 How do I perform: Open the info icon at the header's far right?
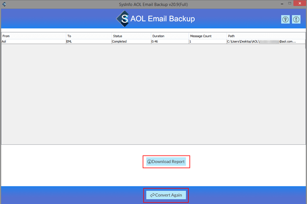(296, 19)
